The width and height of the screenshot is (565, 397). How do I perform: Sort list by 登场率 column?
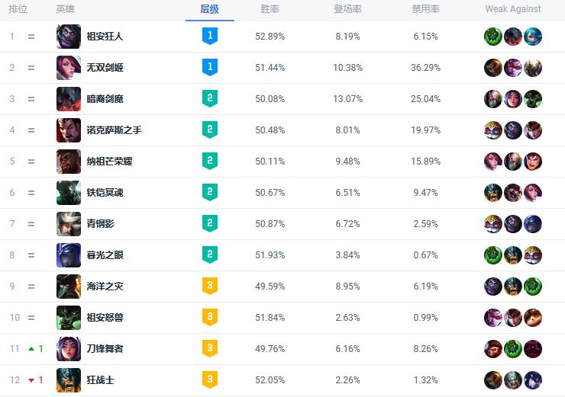[x=347, y=9]
